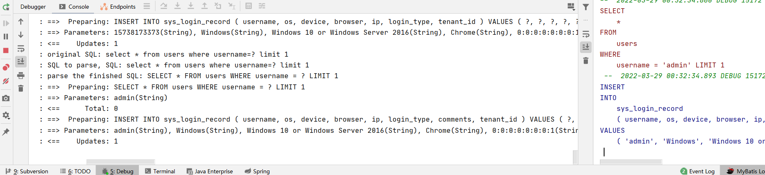Screen dimensions: 765x175
Task: Click the console horizontal scrollbar
Action: tap(121, 162)
